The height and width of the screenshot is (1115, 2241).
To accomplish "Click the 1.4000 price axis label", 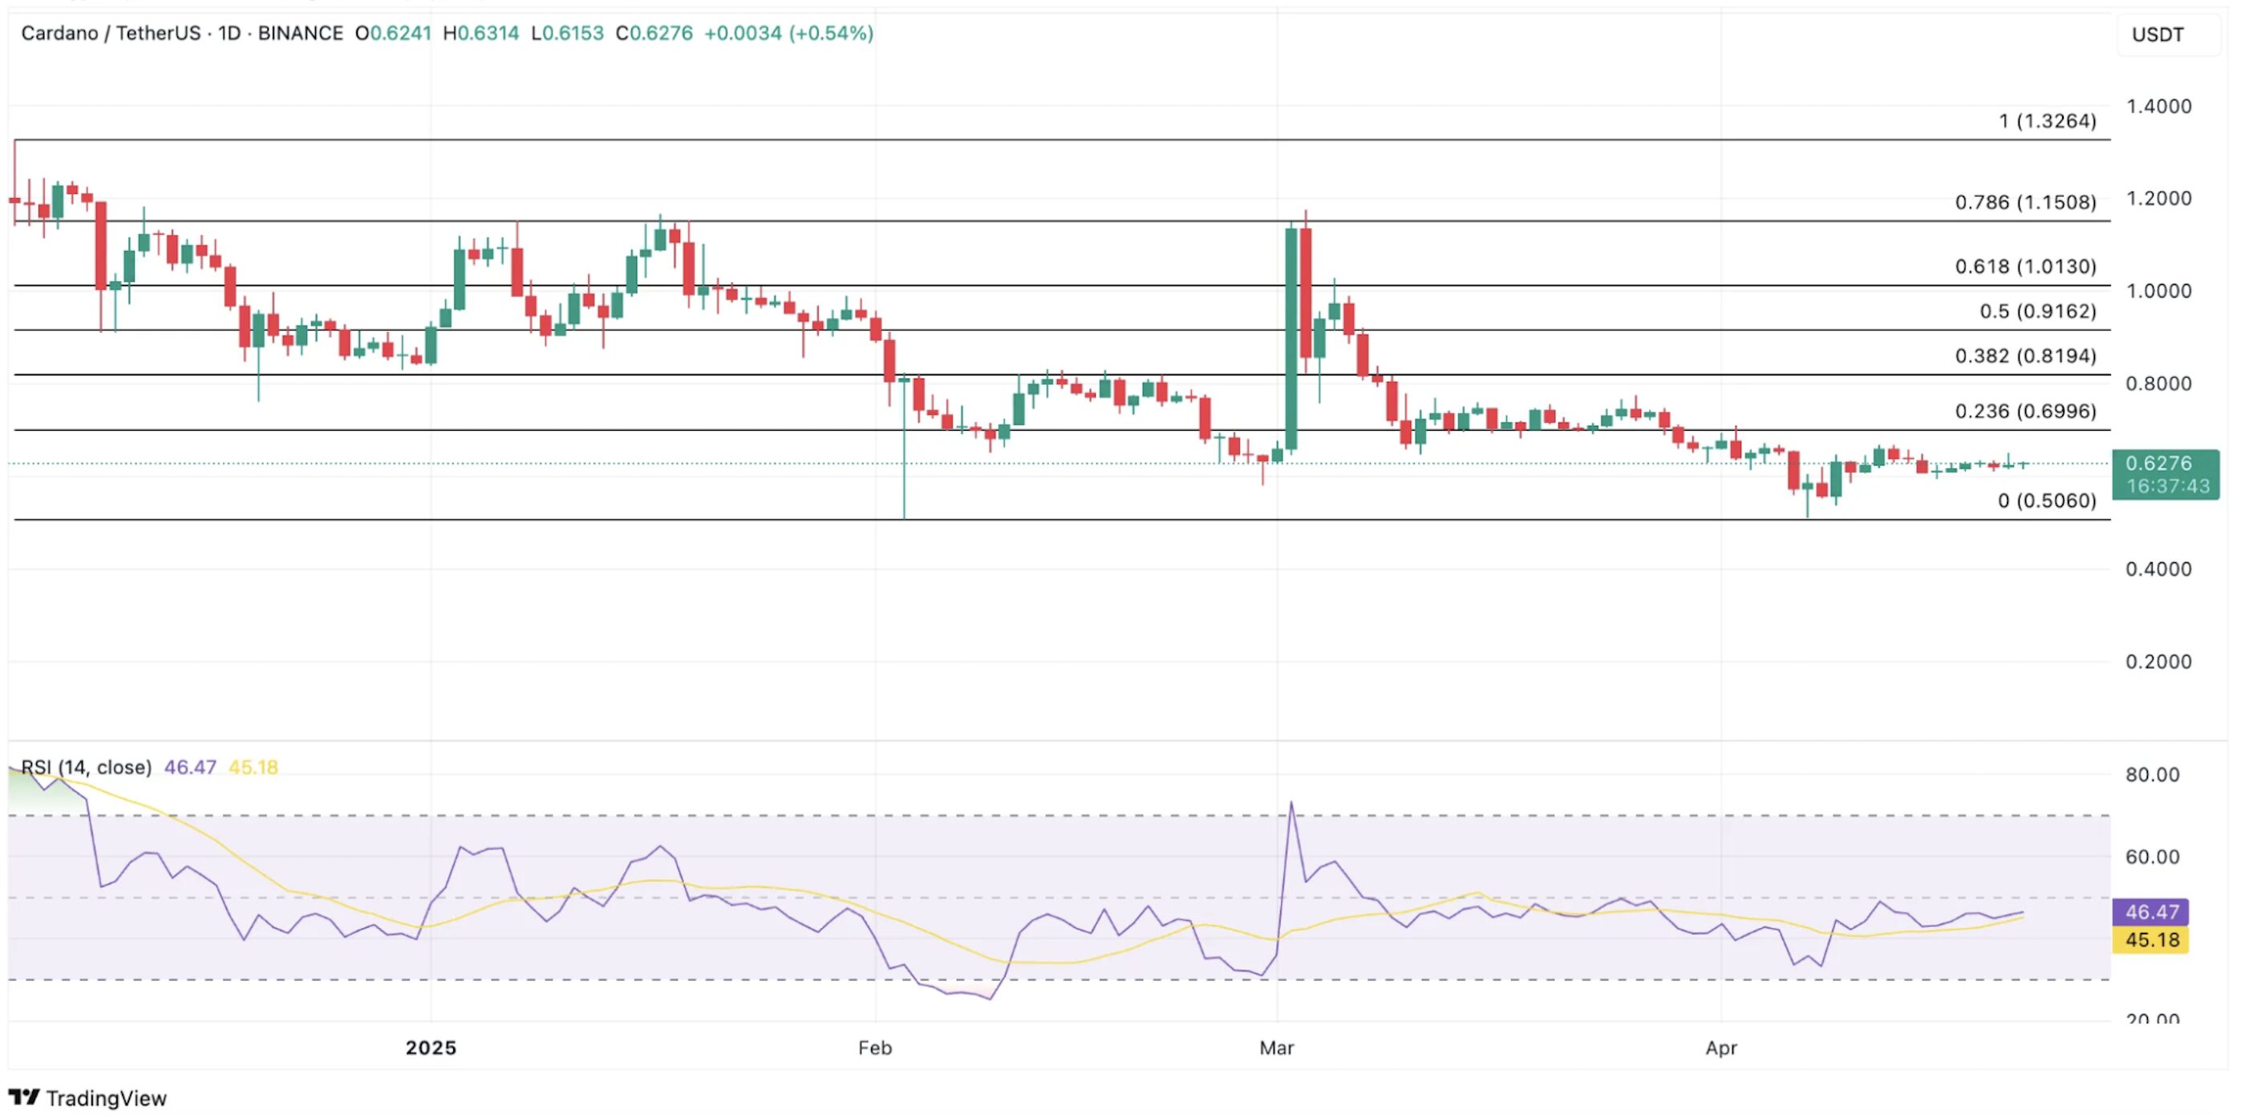I will [2158, 106].
